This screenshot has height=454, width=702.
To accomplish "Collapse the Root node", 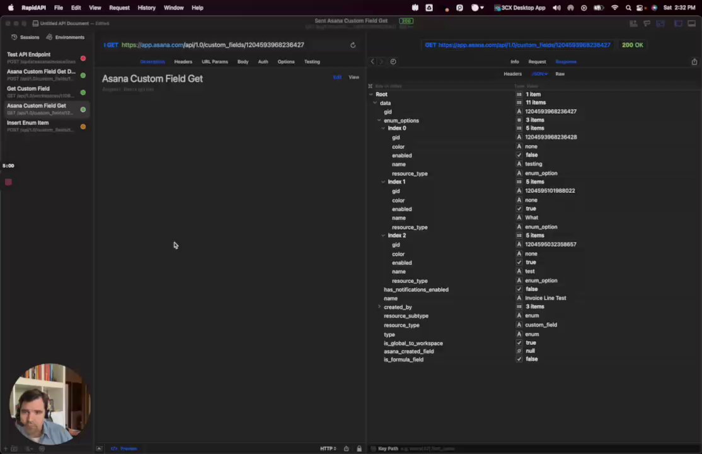I will pyautogui.click(x=371, y=95).
